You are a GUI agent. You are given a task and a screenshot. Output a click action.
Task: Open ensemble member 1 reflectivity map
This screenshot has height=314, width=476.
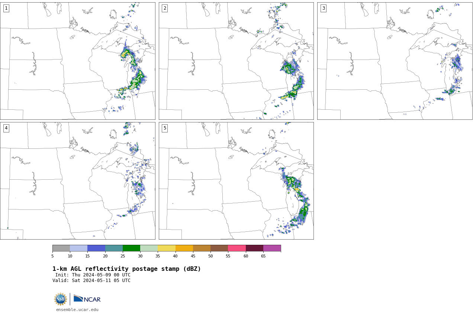coord(77,61)
